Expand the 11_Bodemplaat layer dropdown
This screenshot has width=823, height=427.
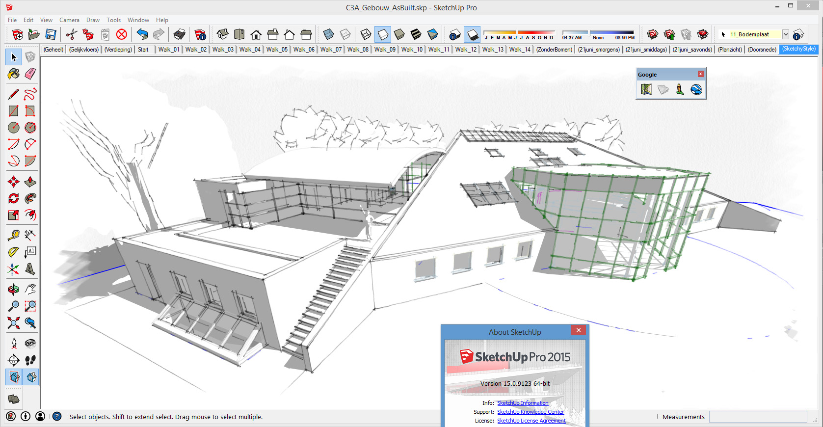click(786, 34)
